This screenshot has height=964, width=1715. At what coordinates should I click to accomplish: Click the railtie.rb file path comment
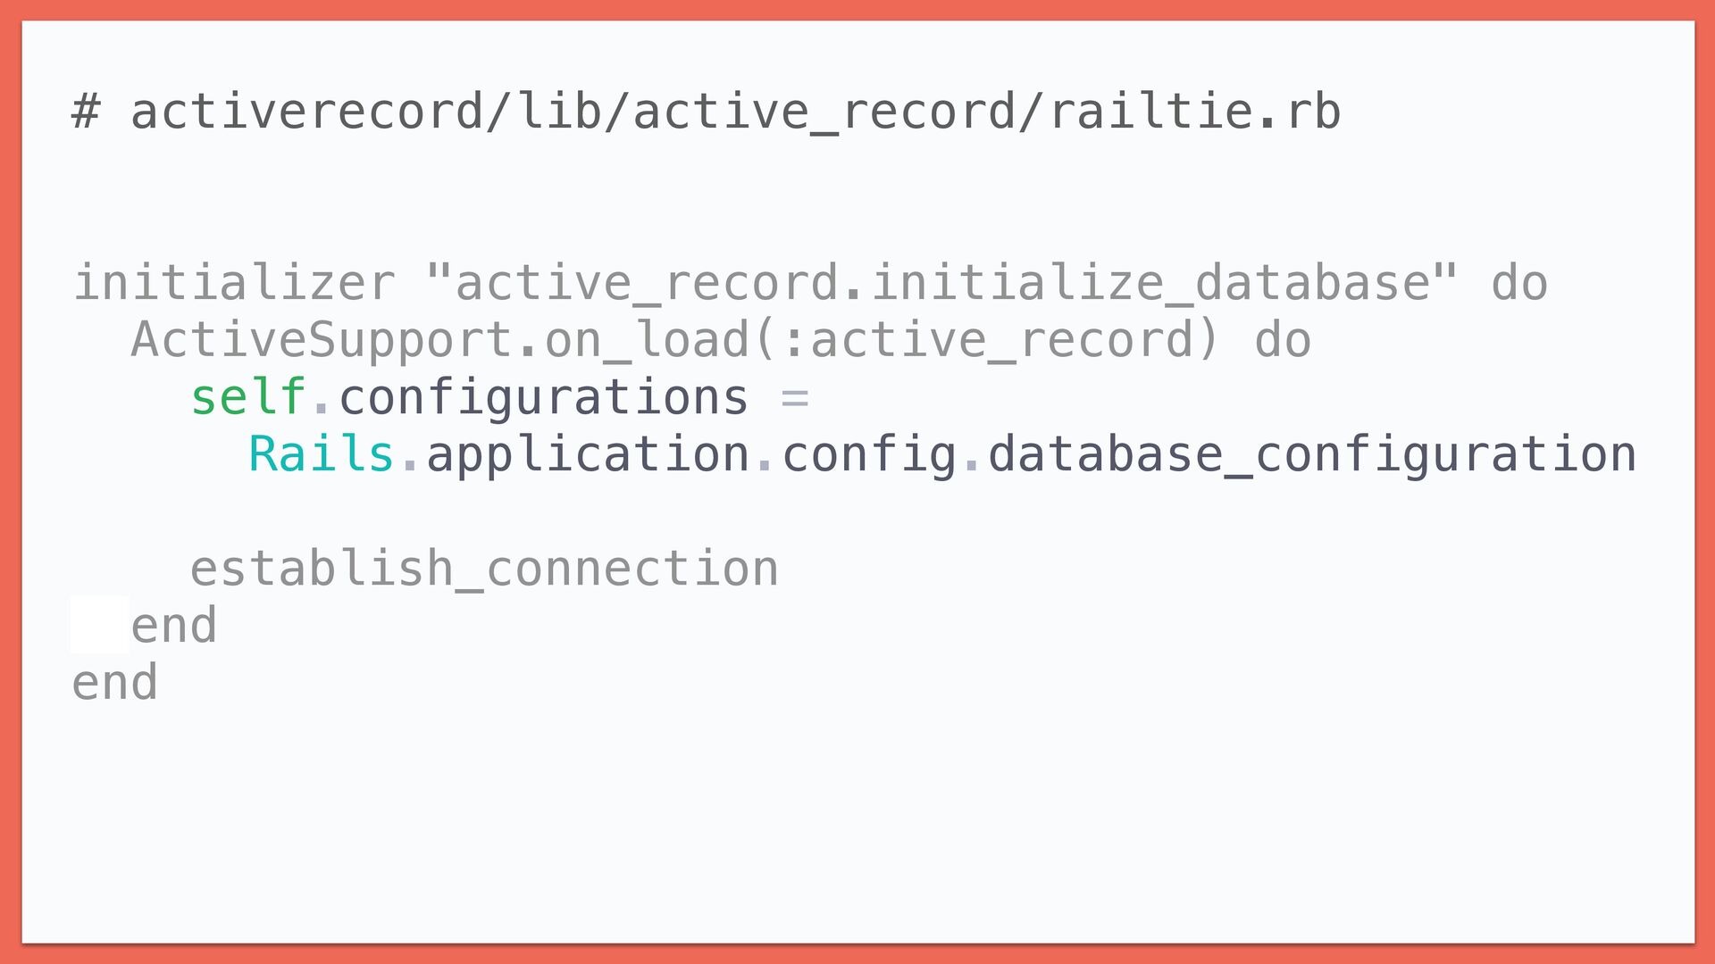[x=734, y=112]
